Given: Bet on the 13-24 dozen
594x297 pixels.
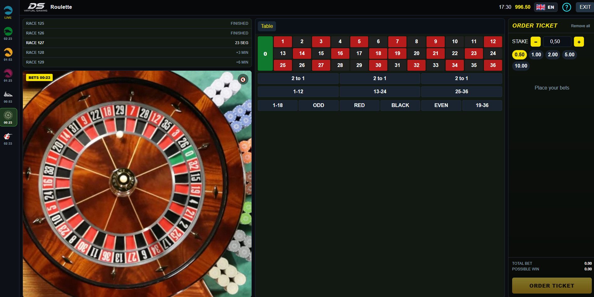Looking at the screenshot, I should [x=380, y=92].
